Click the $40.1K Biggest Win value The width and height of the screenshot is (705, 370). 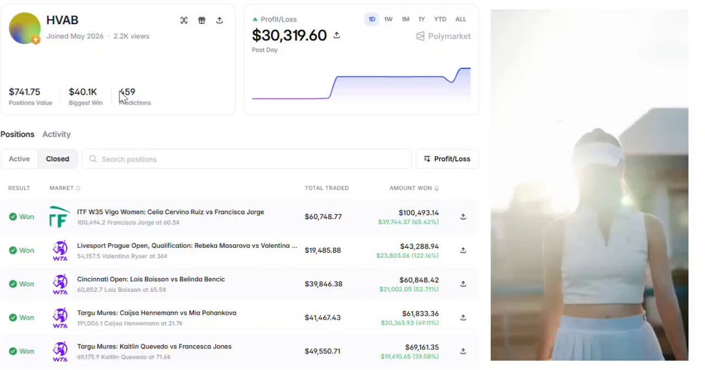[83, 92]
